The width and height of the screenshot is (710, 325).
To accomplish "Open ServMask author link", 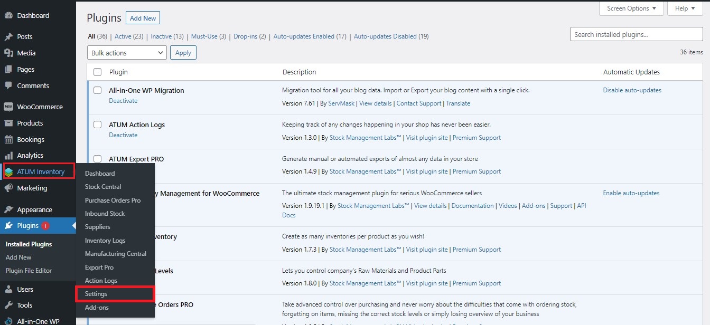I will 342,103.
